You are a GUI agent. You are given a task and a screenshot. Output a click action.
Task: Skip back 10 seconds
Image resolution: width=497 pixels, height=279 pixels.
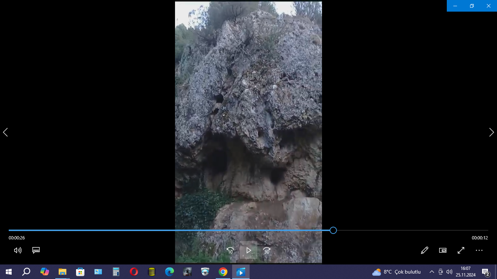[230, 250]
